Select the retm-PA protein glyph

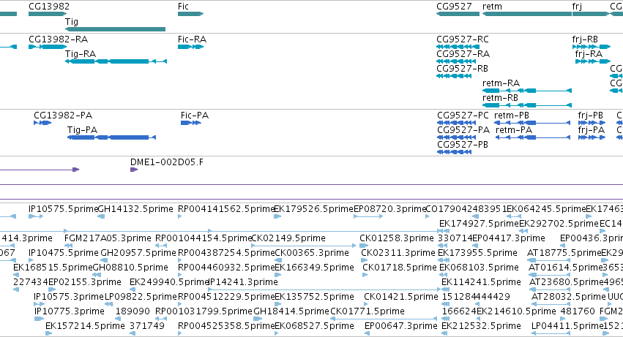533,137
